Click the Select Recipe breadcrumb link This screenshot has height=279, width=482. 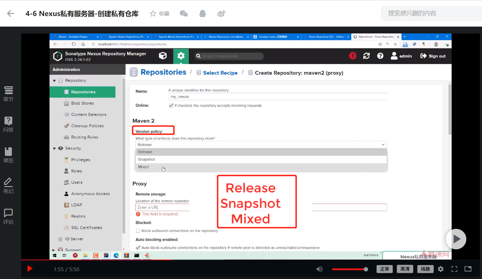pos(220,73)
